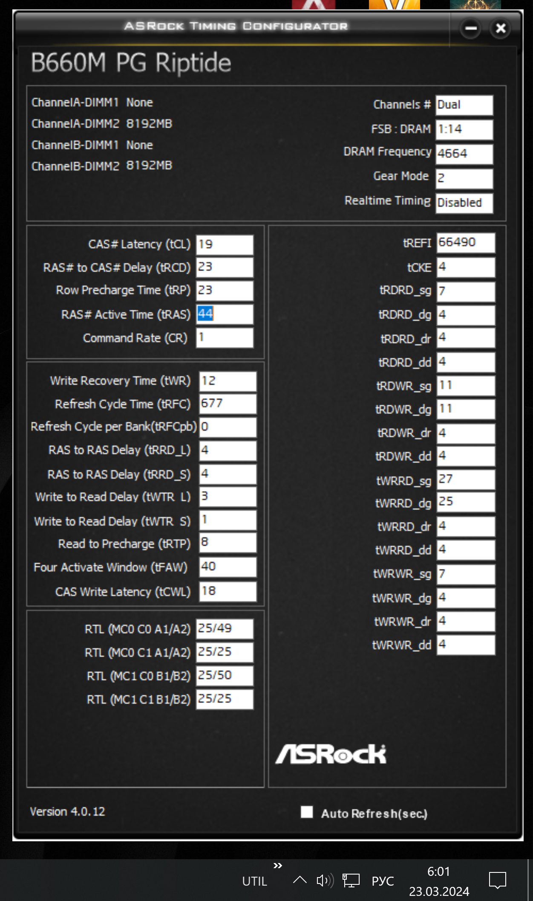Select the tREFI value field

pos(466,243)
